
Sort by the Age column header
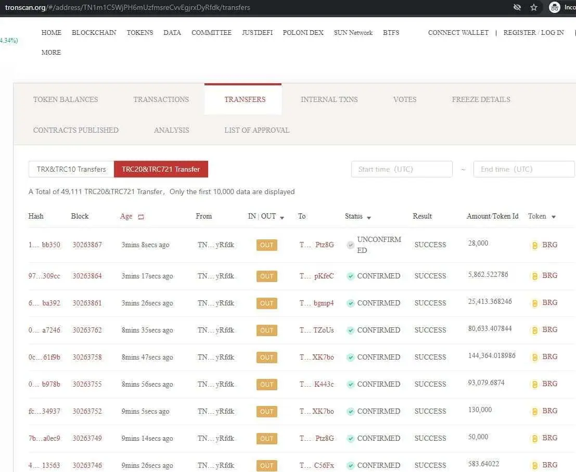pos(126,216)
